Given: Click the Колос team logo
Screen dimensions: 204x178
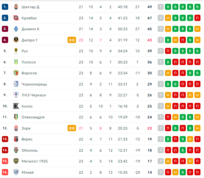Looking at the screenshot, I should [x=16, y=106].
